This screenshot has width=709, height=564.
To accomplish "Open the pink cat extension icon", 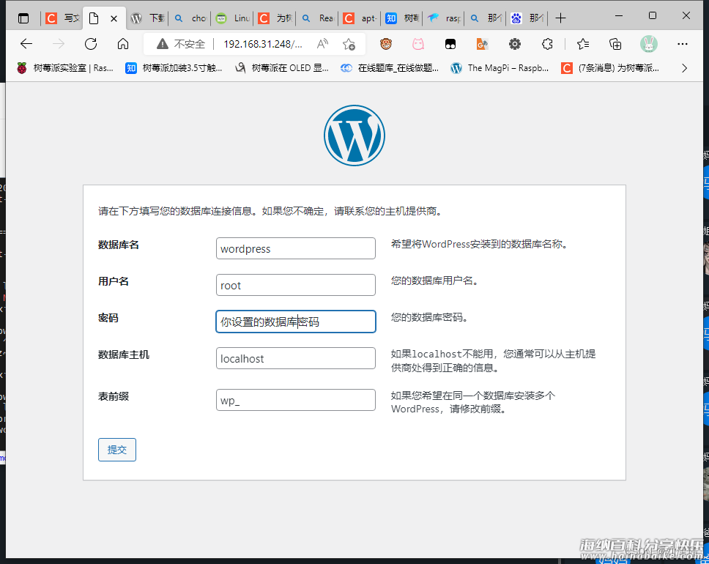I will [418, 44].
